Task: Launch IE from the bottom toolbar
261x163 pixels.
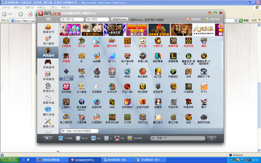Action: click(108, 138)
